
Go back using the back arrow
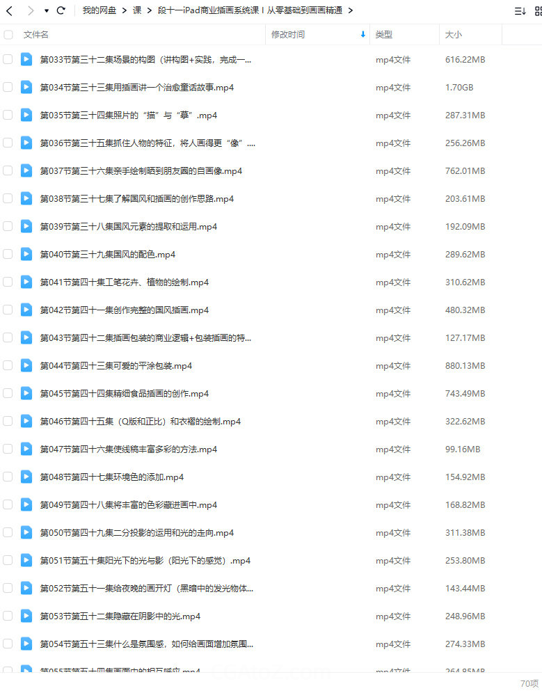coord(9,10)
